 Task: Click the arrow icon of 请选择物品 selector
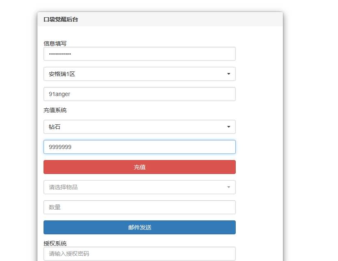pos(228,187)
